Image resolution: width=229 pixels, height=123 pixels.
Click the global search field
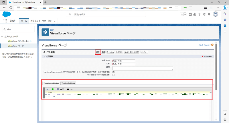[106, 14]
